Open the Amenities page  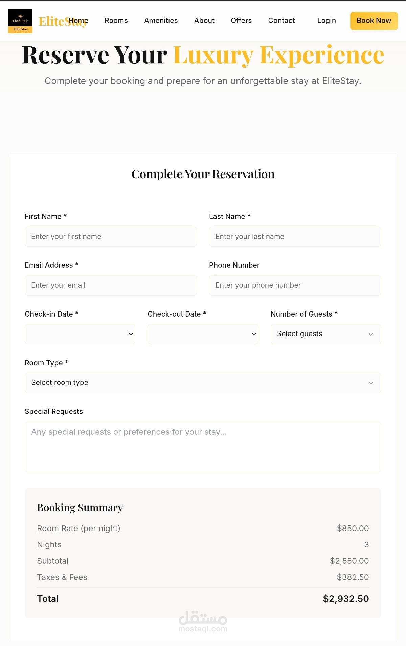tap(161, 21)
